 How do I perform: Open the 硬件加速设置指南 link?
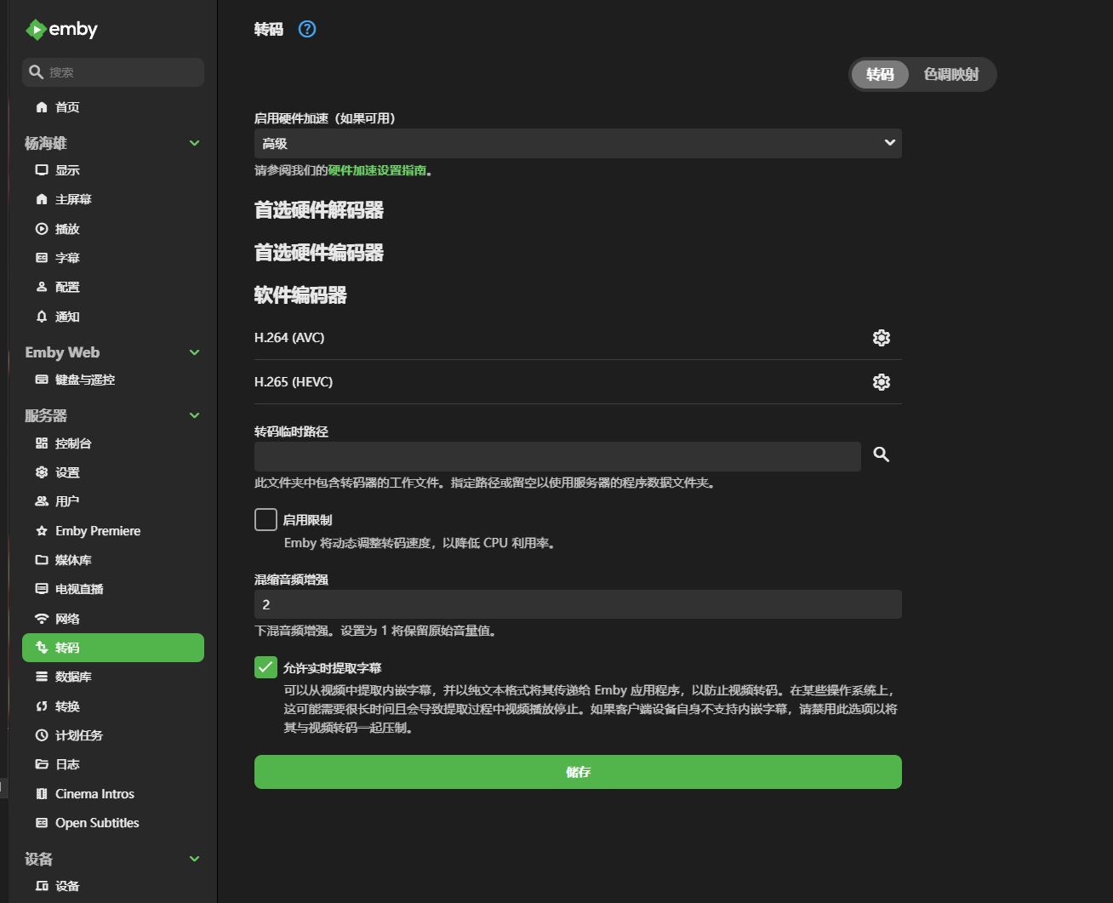click(378, 170)
